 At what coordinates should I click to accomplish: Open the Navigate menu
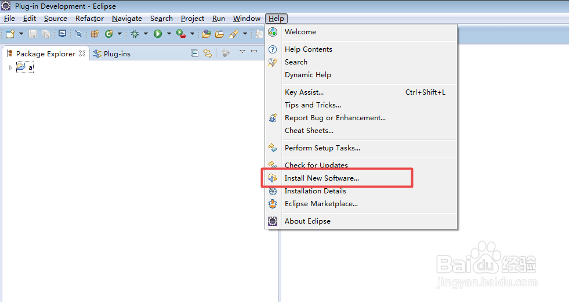[x=127, y=19]
